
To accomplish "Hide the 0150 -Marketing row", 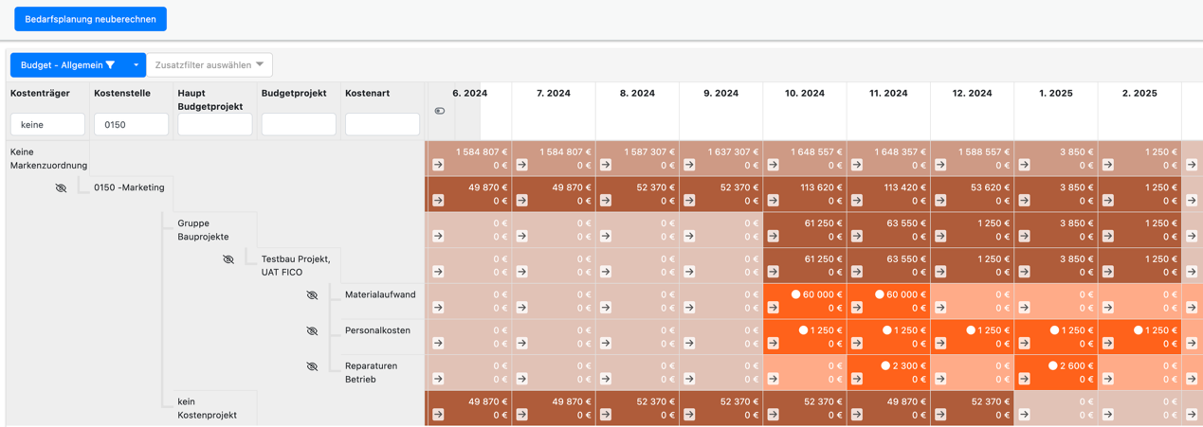I will (x=61, y=188).
